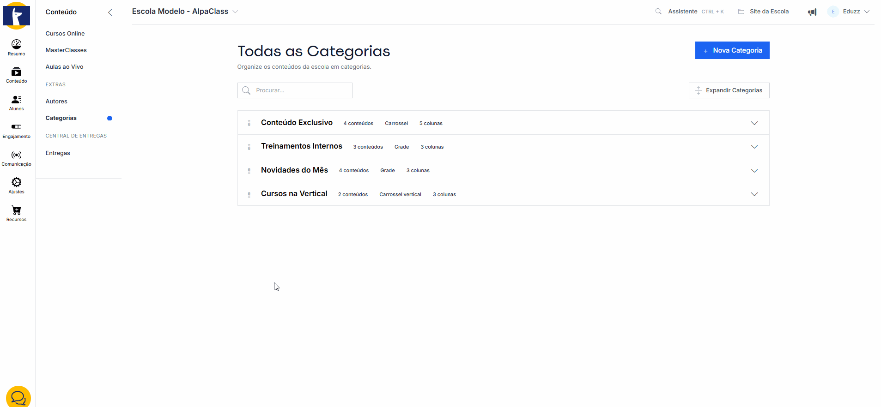The width and height of the screenshot is (881, 407).
Task: Click the megaphone announcements icon
Action: tap(812, 12)
